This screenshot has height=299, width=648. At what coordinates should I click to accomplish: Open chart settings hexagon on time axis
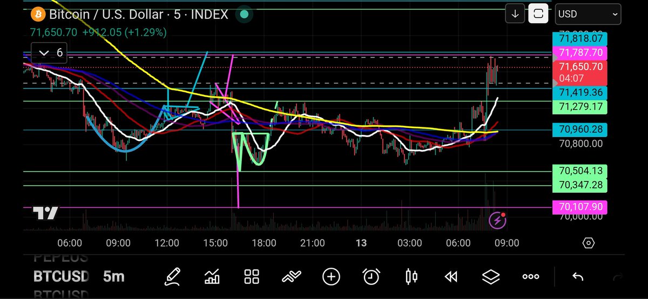coord(589,243)
